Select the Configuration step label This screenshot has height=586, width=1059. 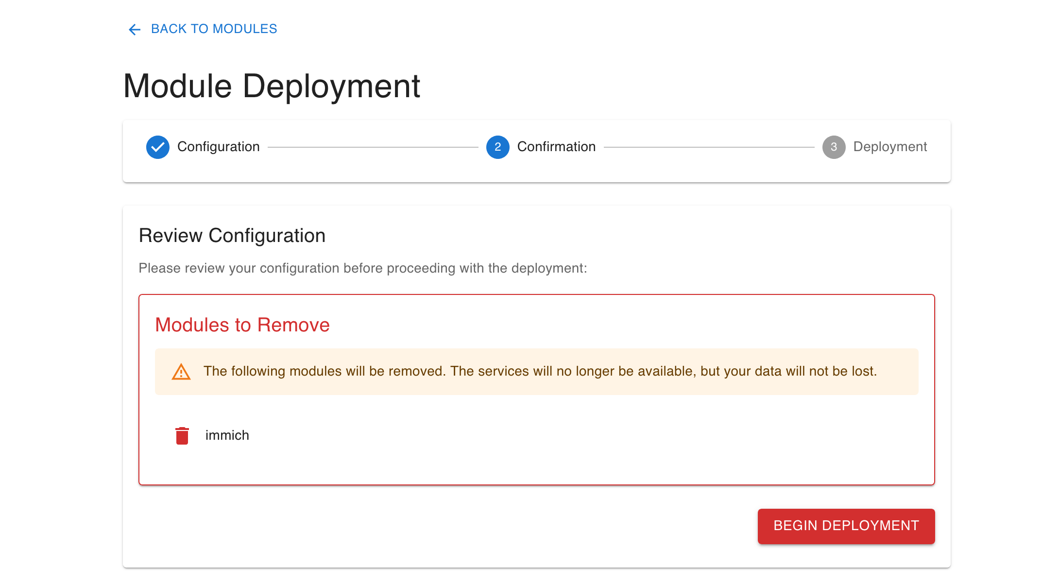(219, 147)
